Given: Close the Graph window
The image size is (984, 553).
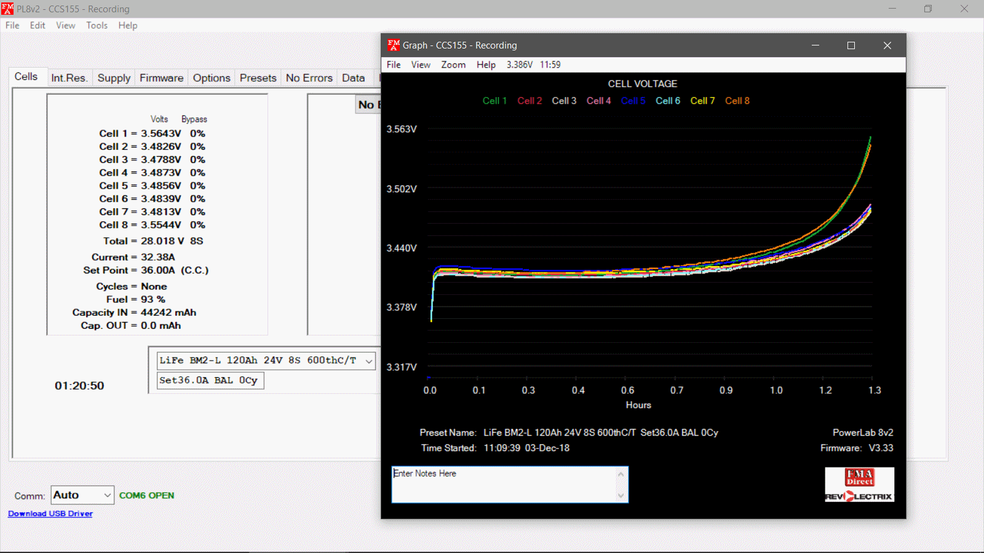Looking at the screenshot, I should 887,45.
